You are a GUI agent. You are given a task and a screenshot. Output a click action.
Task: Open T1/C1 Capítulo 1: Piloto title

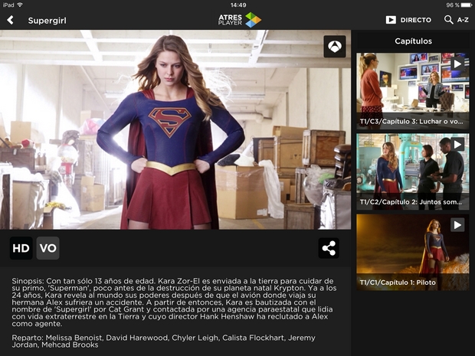(398, 283)
